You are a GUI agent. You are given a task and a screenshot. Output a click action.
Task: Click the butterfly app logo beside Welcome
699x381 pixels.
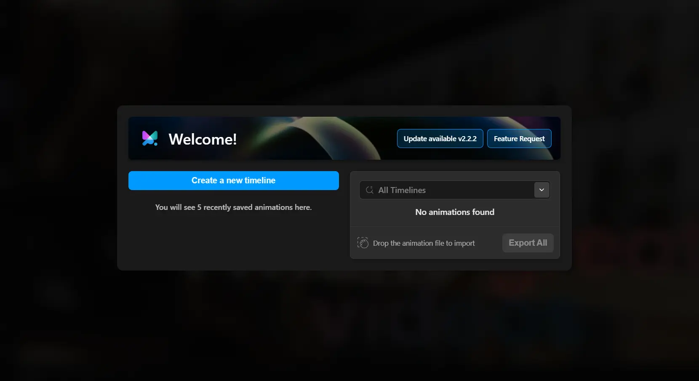pyautogui.click(x=150, y=138)
